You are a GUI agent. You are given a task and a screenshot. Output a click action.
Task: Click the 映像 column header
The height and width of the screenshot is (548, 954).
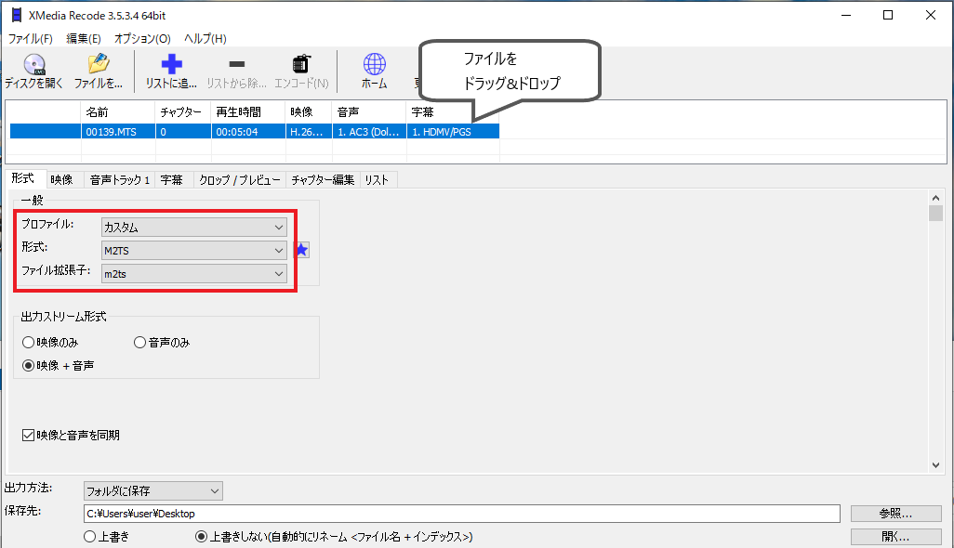(x=309, y=111)
